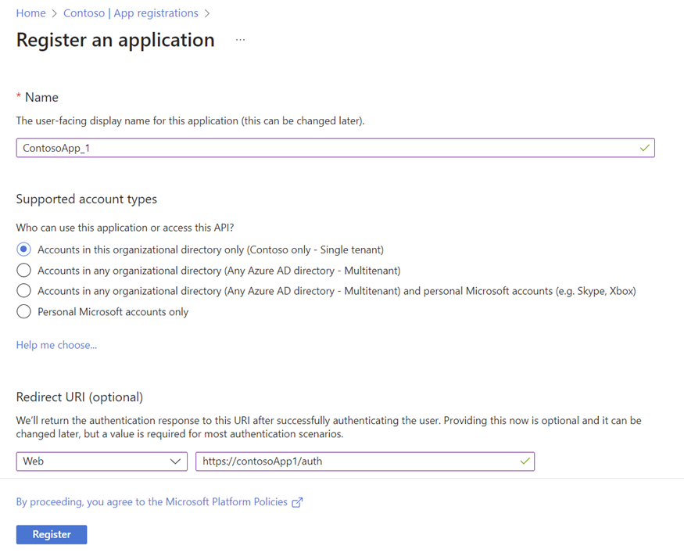Click the ellipsis next to Register an application
Screen dimensions: 684x553
click(240, 40)
